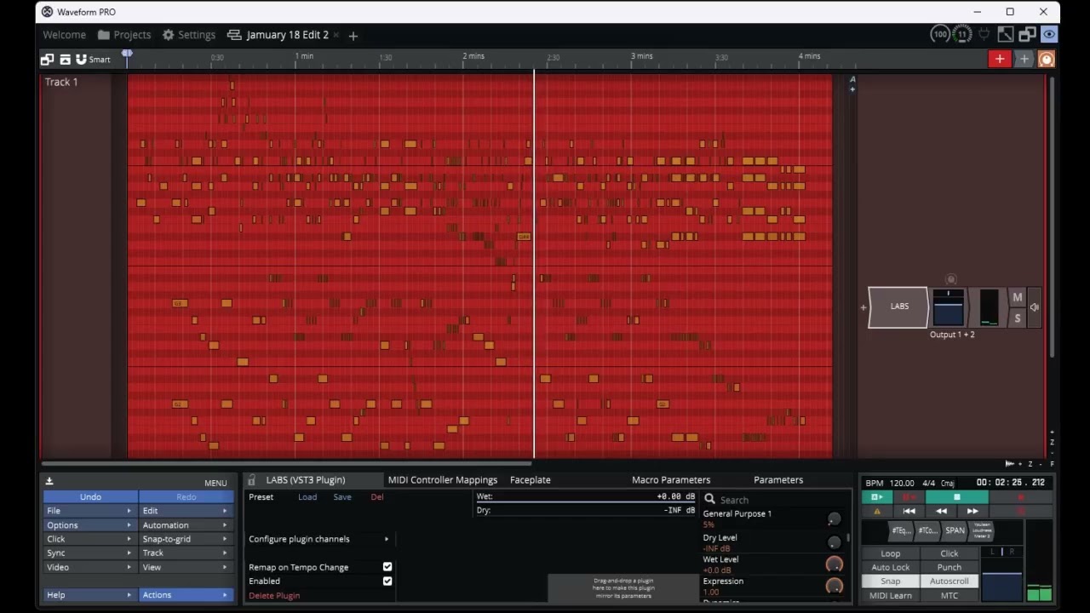
Task: Expand Configure plugin channels
Action: 318,539
